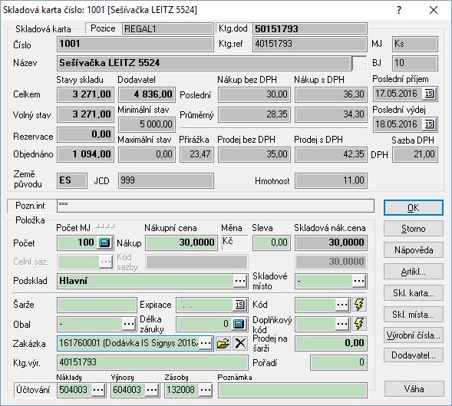Click Země původu field ES
Screen dimensions: 452x406
point(72,181)
